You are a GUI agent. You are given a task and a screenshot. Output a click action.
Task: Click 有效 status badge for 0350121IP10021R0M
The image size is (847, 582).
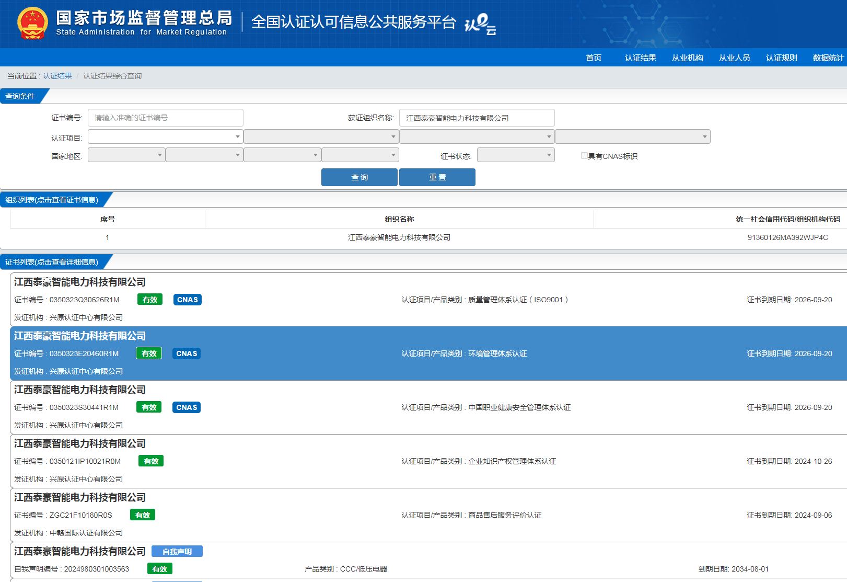151,461
